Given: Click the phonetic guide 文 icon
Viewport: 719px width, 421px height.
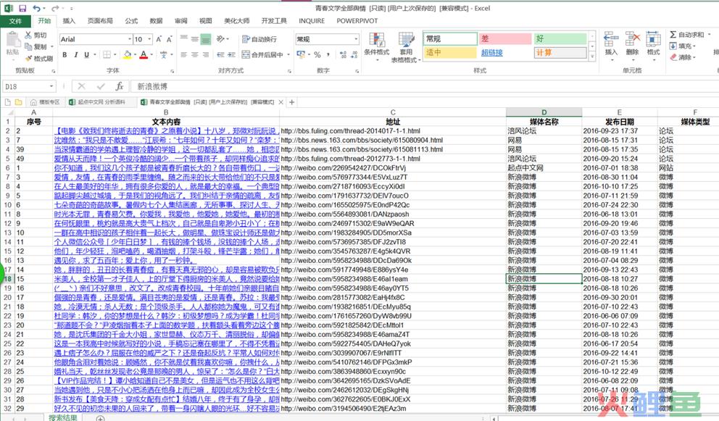Looking at the screenshot, I should [164, 54].
